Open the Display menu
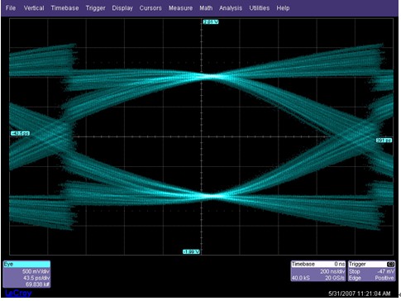 click(x=122, y=8)
